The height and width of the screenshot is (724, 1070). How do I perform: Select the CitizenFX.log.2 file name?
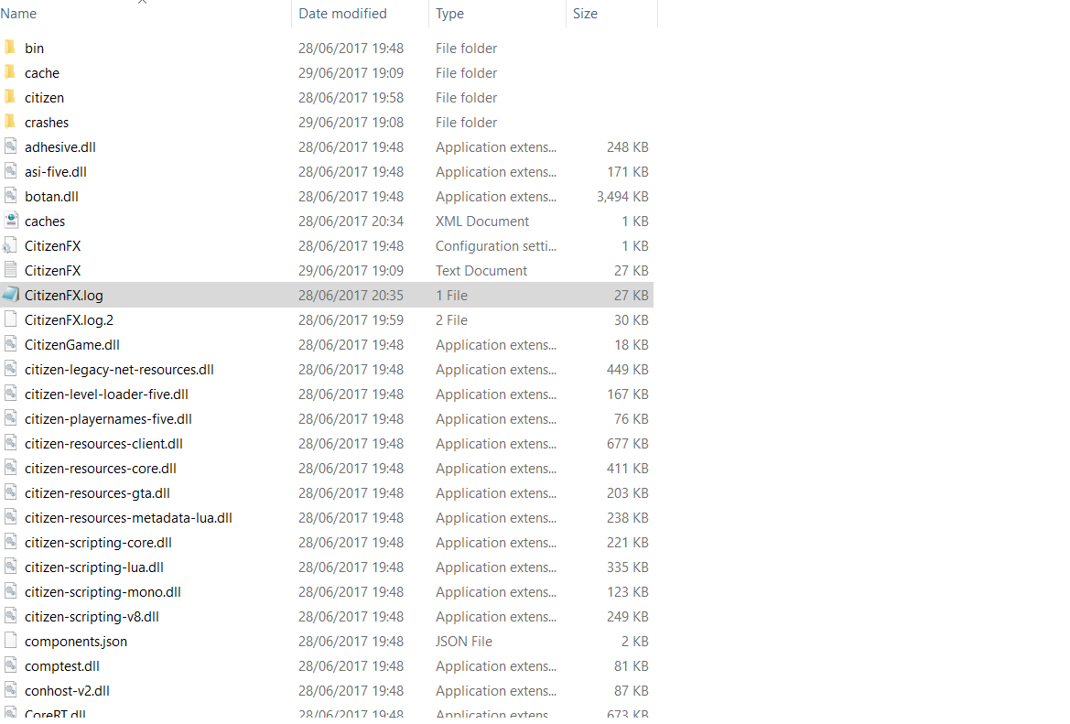(69, 319)
